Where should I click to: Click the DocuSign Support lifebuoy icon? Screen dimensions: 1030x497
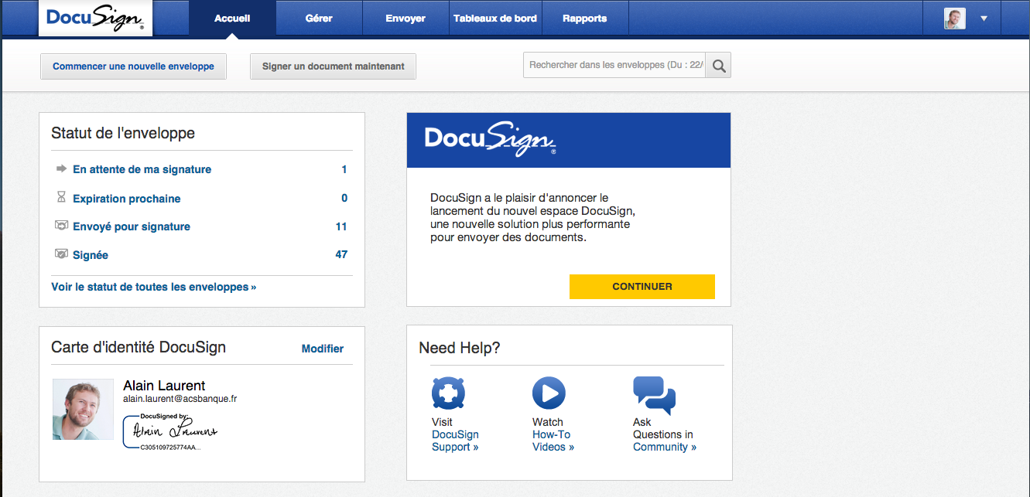(448, 393)
